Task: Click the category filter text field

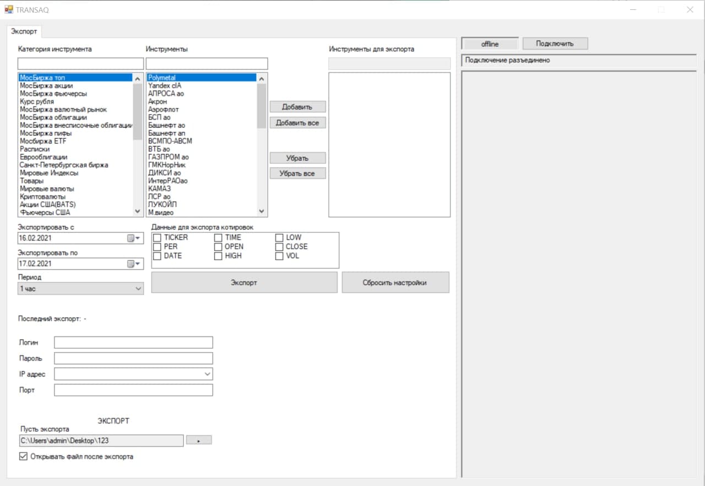Action: [x=80, y=63]
